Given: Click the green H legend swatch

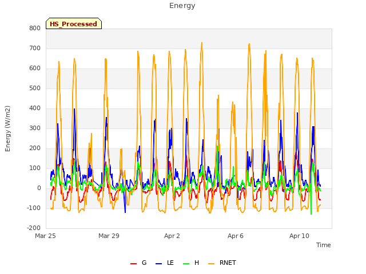Looking at the screenshot, I should 186,264.
